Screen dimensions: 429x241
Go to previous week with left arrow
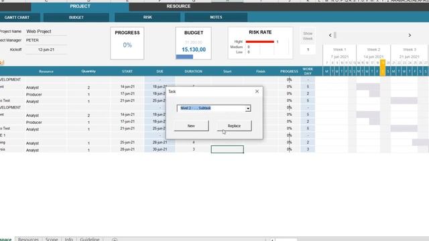(330, 35)
